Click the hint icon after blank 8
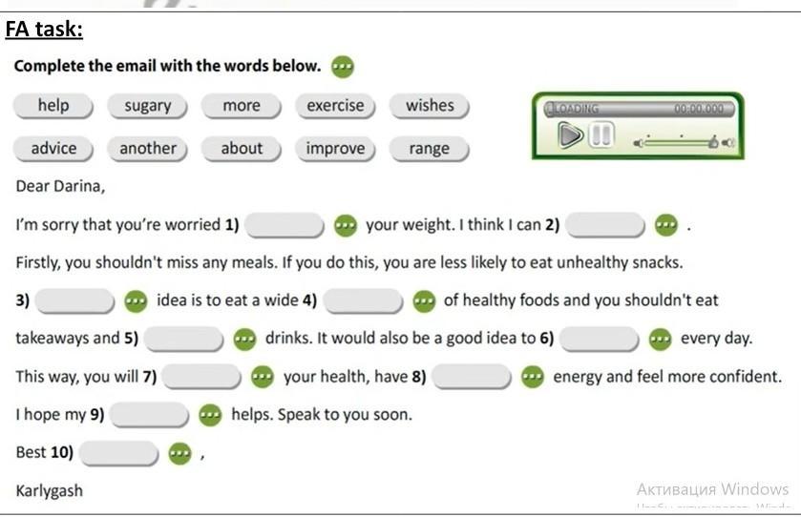Image resolution: width=801 pixels, height=517 pixels. click(533, 377)
